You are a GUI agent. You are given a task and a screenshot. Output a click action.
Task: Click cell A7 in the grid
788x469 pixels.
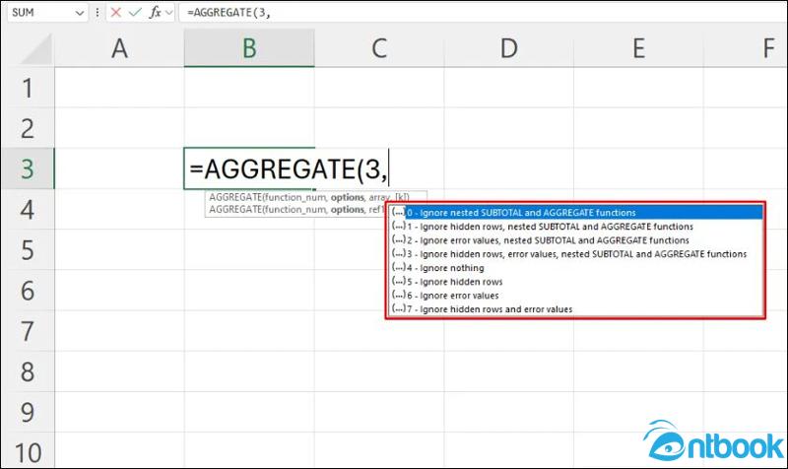click(119, 331)
